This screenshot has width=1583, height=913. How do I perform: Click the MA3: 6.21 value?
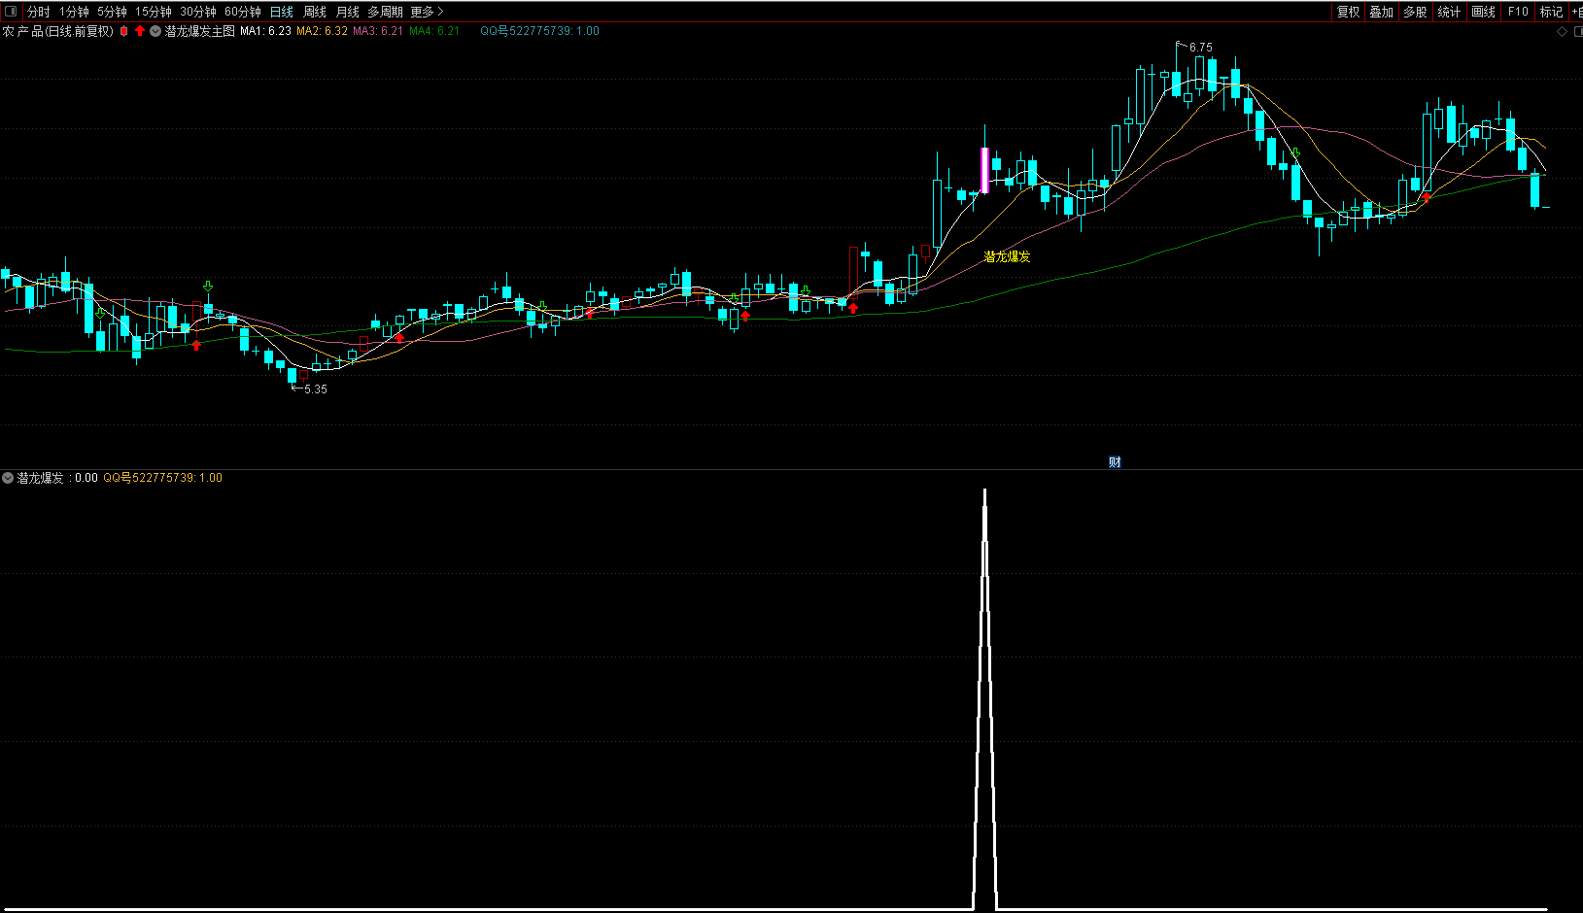click(x=378, y=31)
